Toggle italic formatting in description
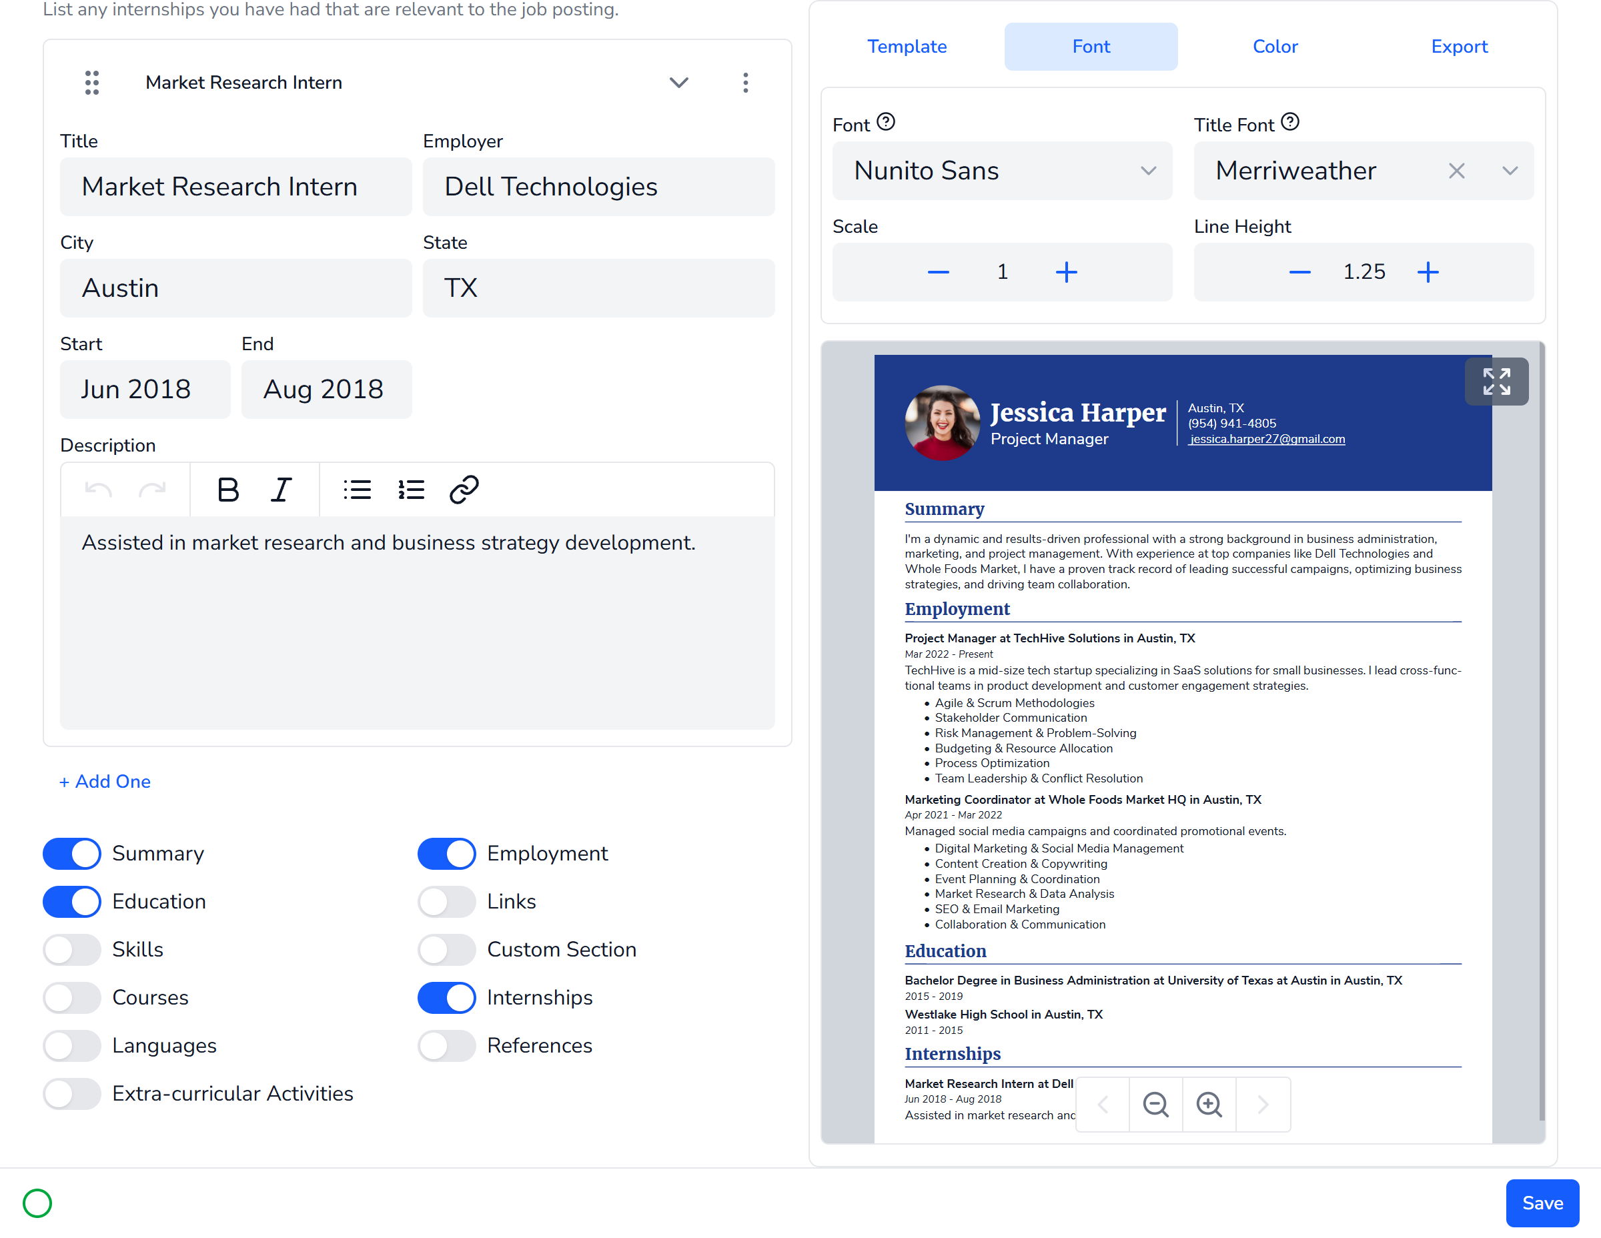Screen dimensions: 1601x1238 [282, 489]
